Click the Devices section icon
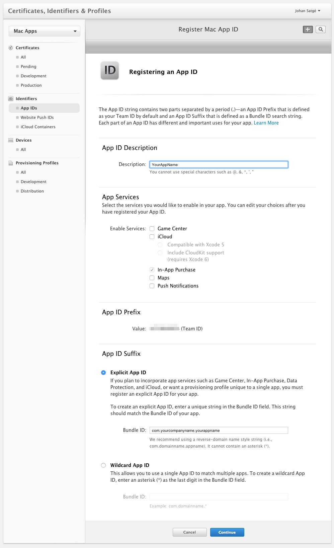The image size is (334, 548). pos(11,140)
